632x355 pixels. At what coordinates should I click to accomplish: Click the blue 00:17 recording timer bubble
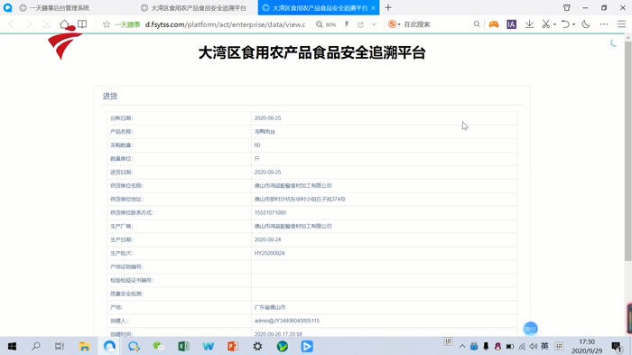tap(531, 329)
